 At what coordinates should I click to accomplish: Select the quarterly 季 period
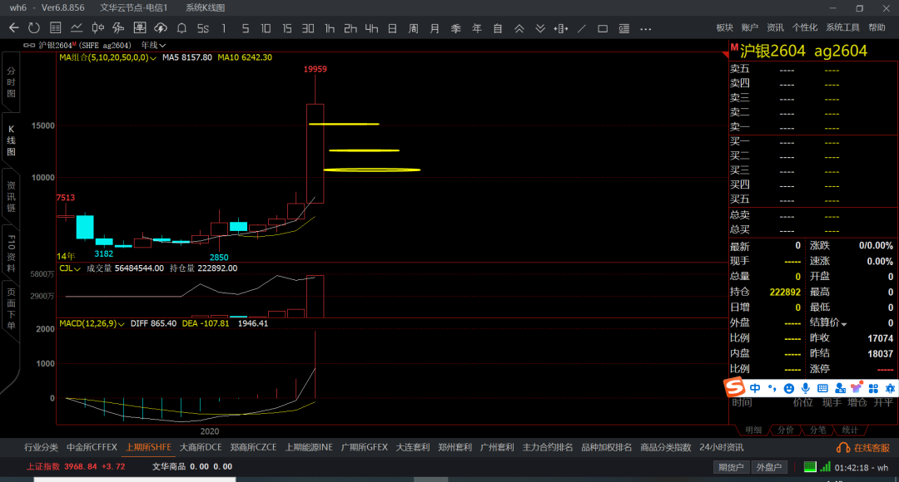[456, 28]
